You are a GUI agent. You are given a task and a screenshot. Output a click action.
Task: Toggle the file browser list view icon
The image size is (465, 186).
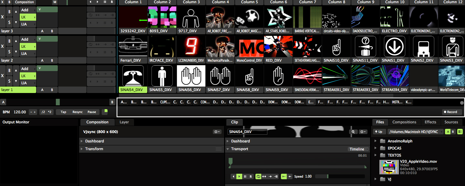[460, 132]
